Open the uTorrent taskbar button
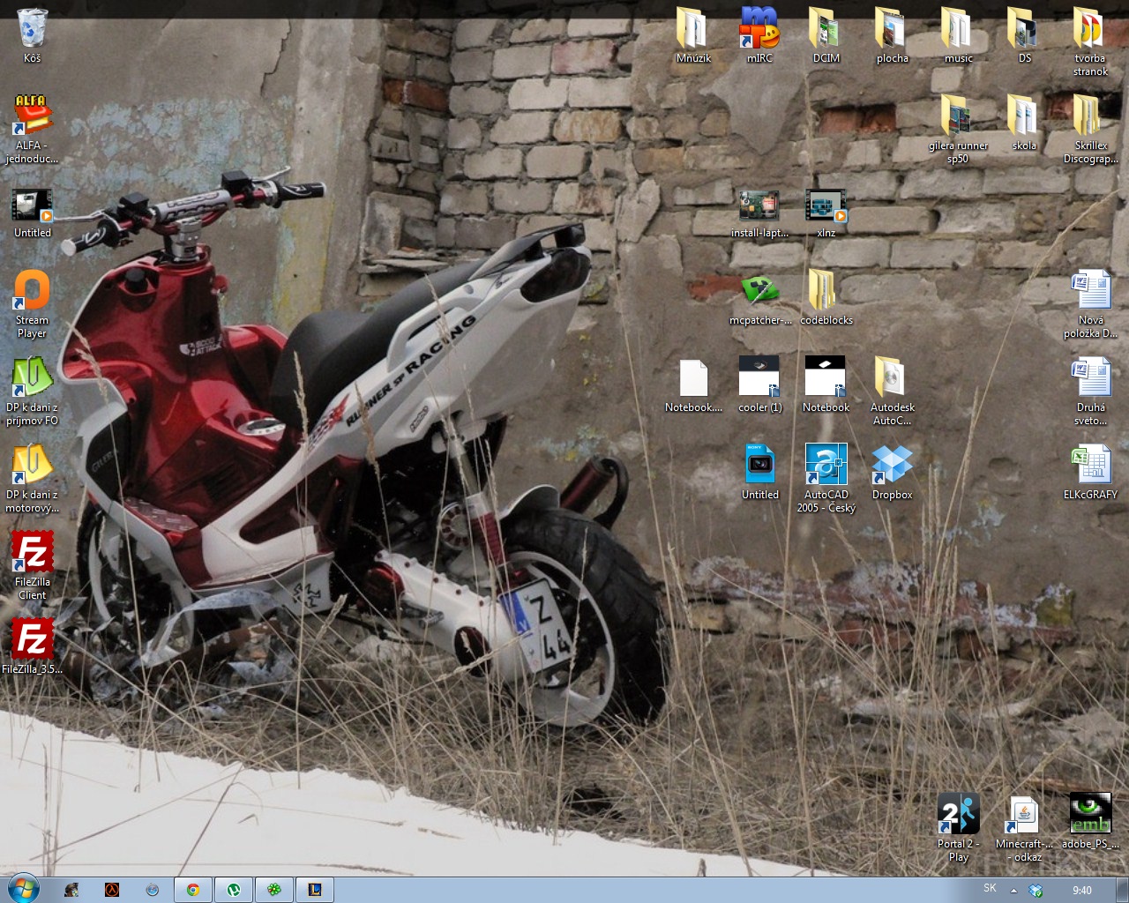 [233, 890]
